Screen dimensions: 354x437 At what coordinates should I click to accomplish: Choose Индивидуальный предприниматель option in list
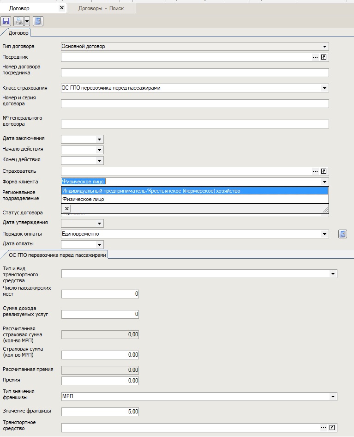pos(151,191)
